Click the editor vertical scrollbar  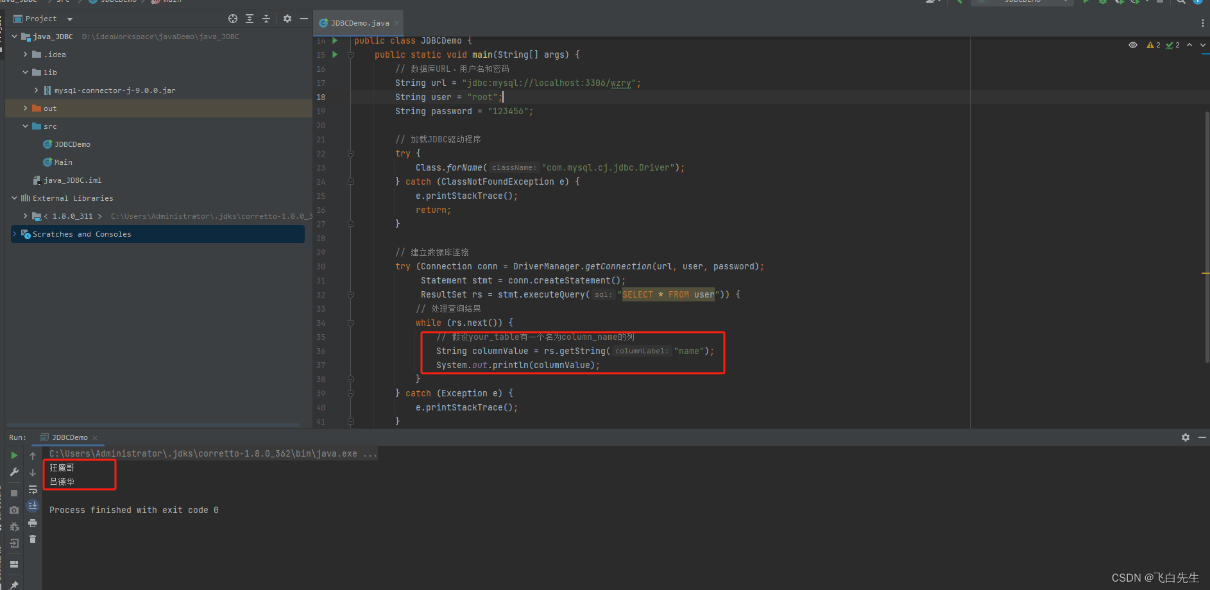click(x=1207, y=237)
